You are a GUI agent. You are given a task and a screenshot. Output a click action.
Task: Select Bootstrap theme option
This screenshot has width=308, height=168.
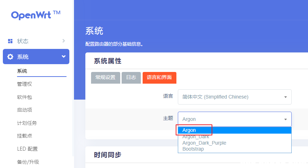[193, 149]
